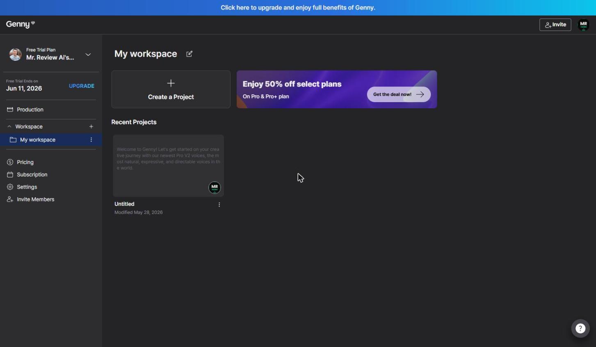Click Get the deal now button

click(399, 94)
